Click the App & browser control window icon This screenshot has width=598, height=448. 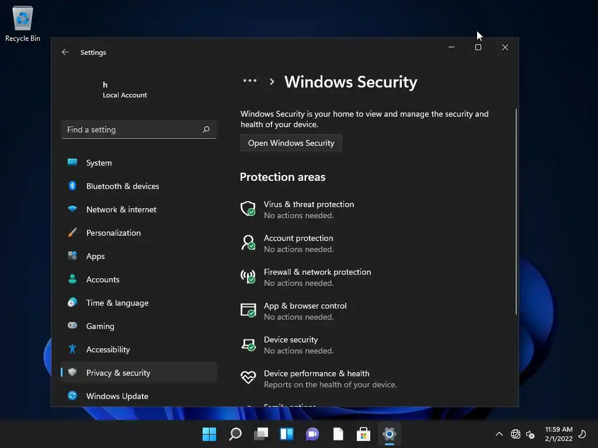coord(248,310)
